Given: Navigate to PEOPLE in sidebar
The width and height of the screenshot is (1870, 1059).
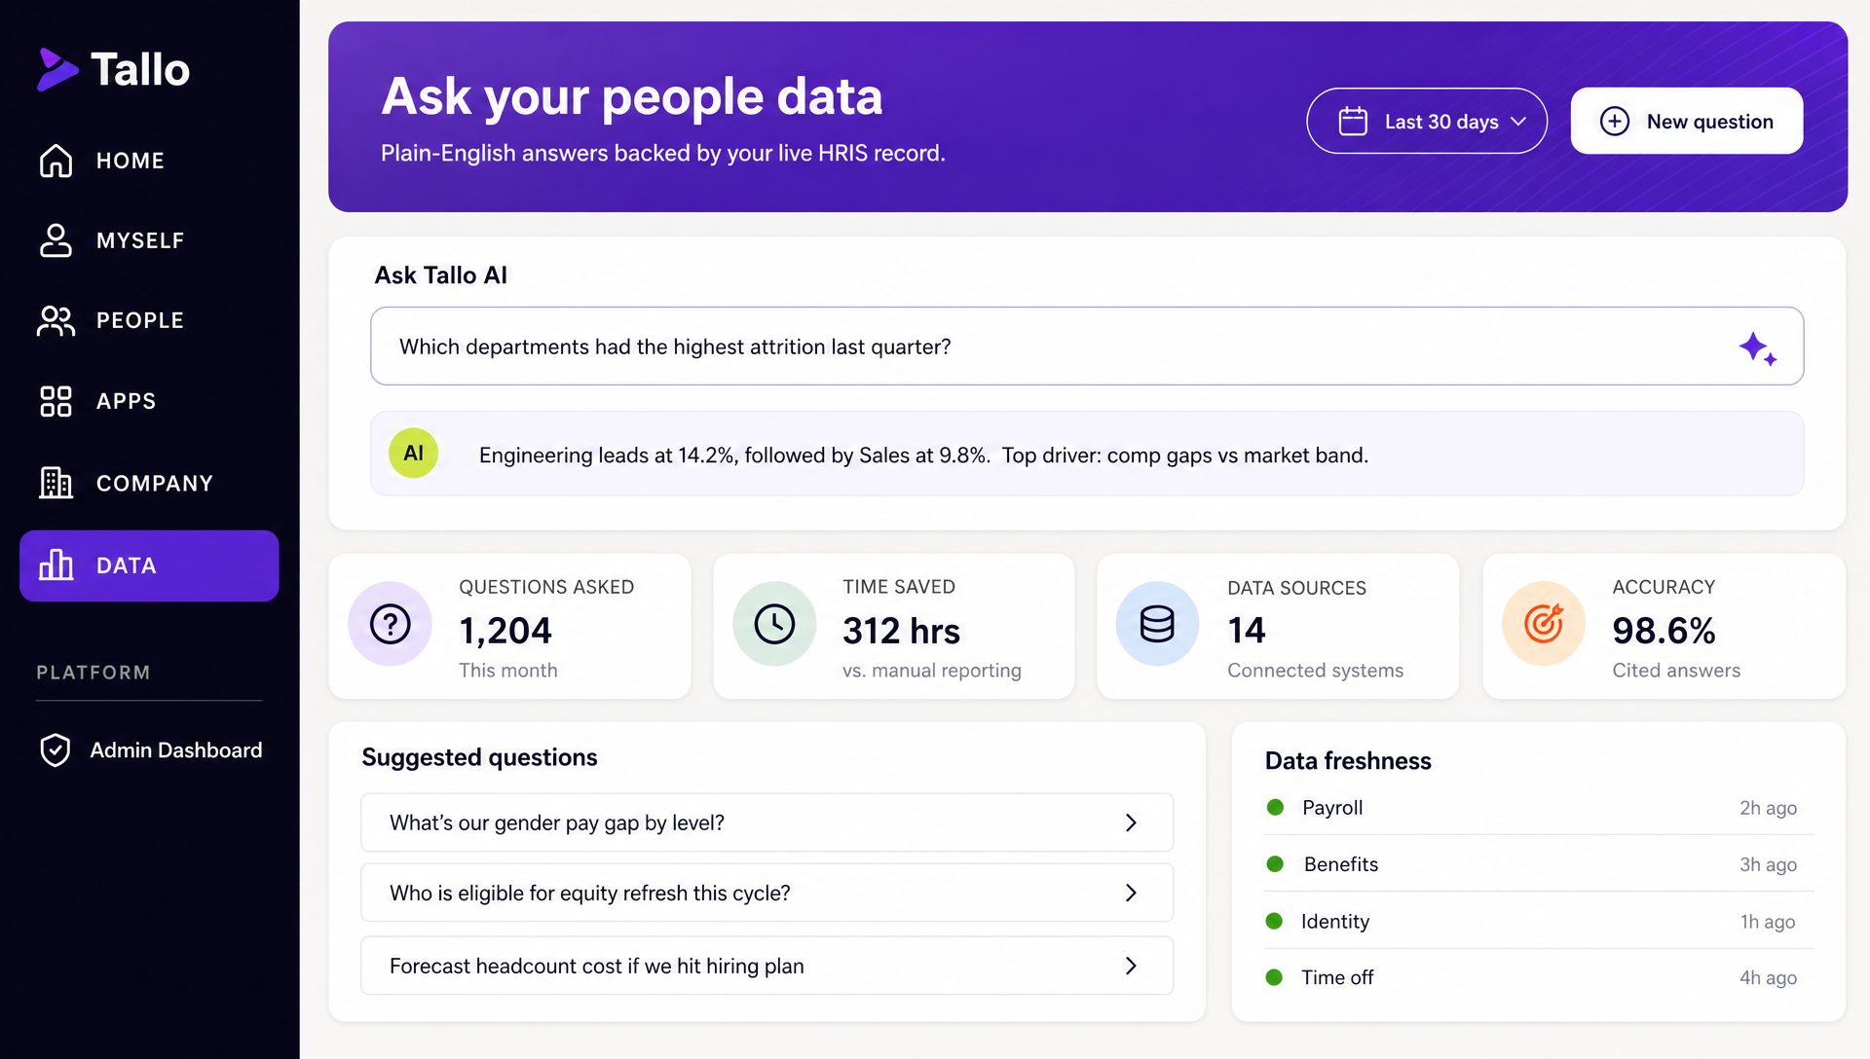Looking at the screenshot, I should click(149, 320).
